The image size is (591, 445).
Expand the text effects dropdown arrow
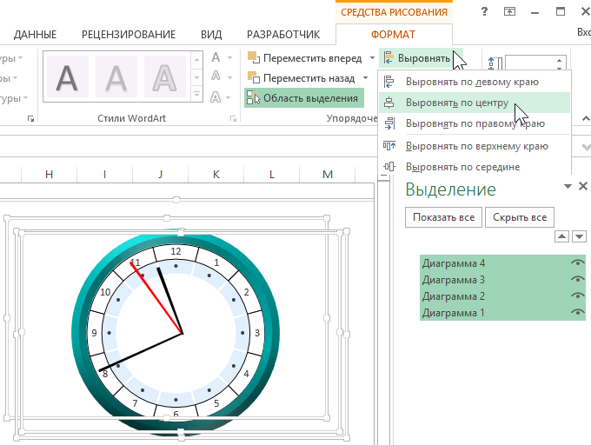click(x=229, y=97)
